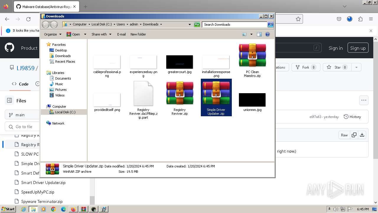Open the GitHub Code tab
Image resolution: width=378 pixels, height=213 pixels.
pos(20,84)
